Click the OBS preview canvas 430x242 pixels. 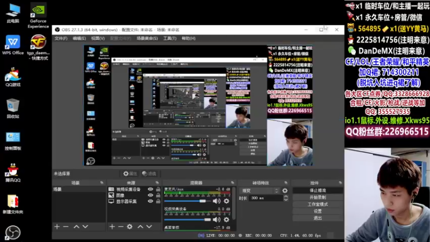click(198, 105)
